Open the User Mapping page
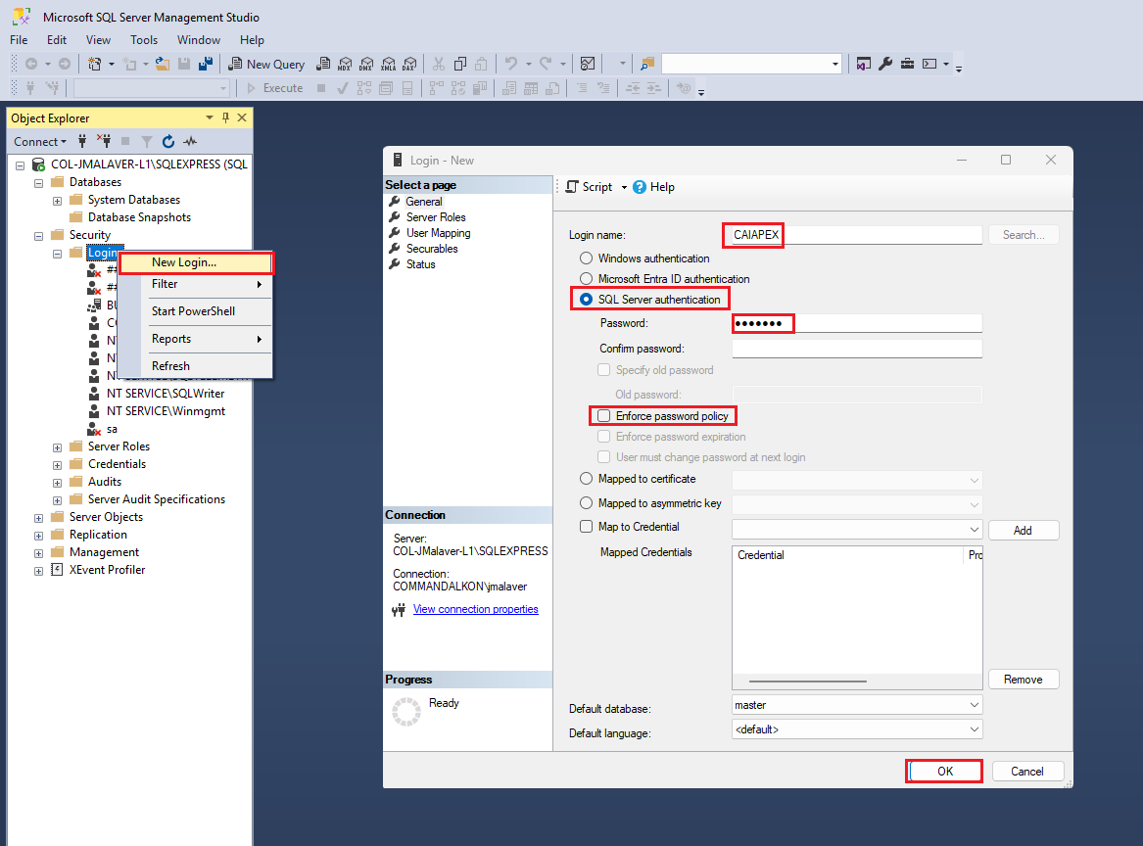Screen dimensions: 1143x846 [x=438, y=233]
